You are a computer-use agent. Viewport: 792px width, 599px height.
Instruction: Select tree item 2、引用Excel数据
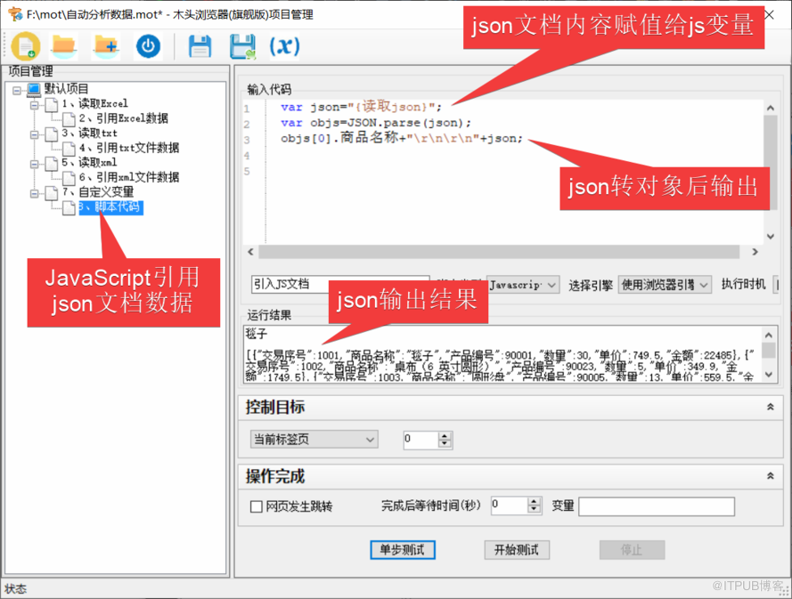123,118
